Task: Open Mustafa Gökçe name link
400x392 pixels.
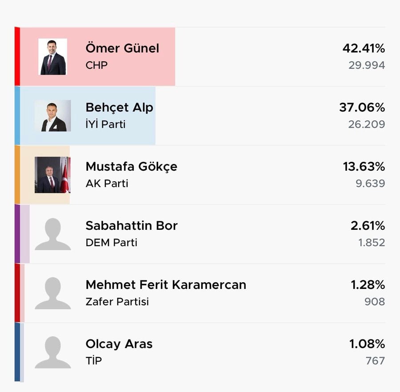Action: [131, 166]
